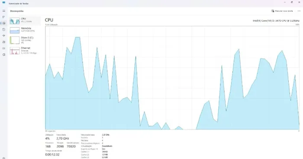Minimize the Task Manager window
Screen dimensions: 303x159
coord(285,2)
